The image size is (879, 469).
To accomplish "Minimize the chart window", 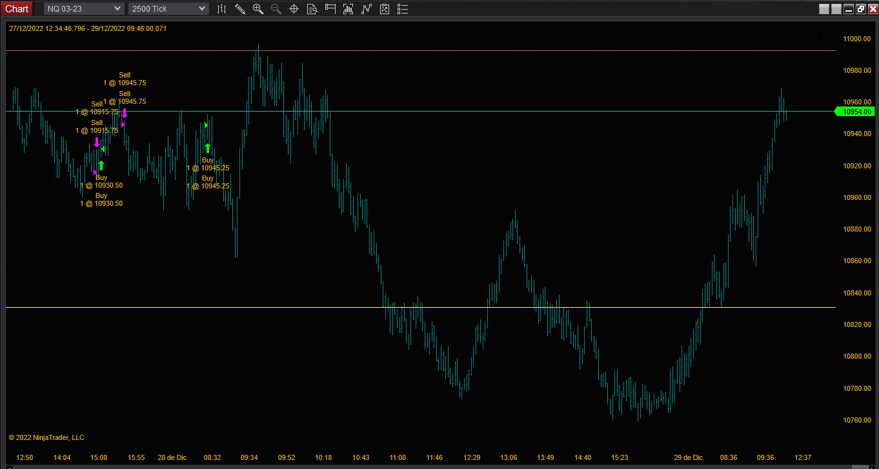I will [x=849, y=9].
